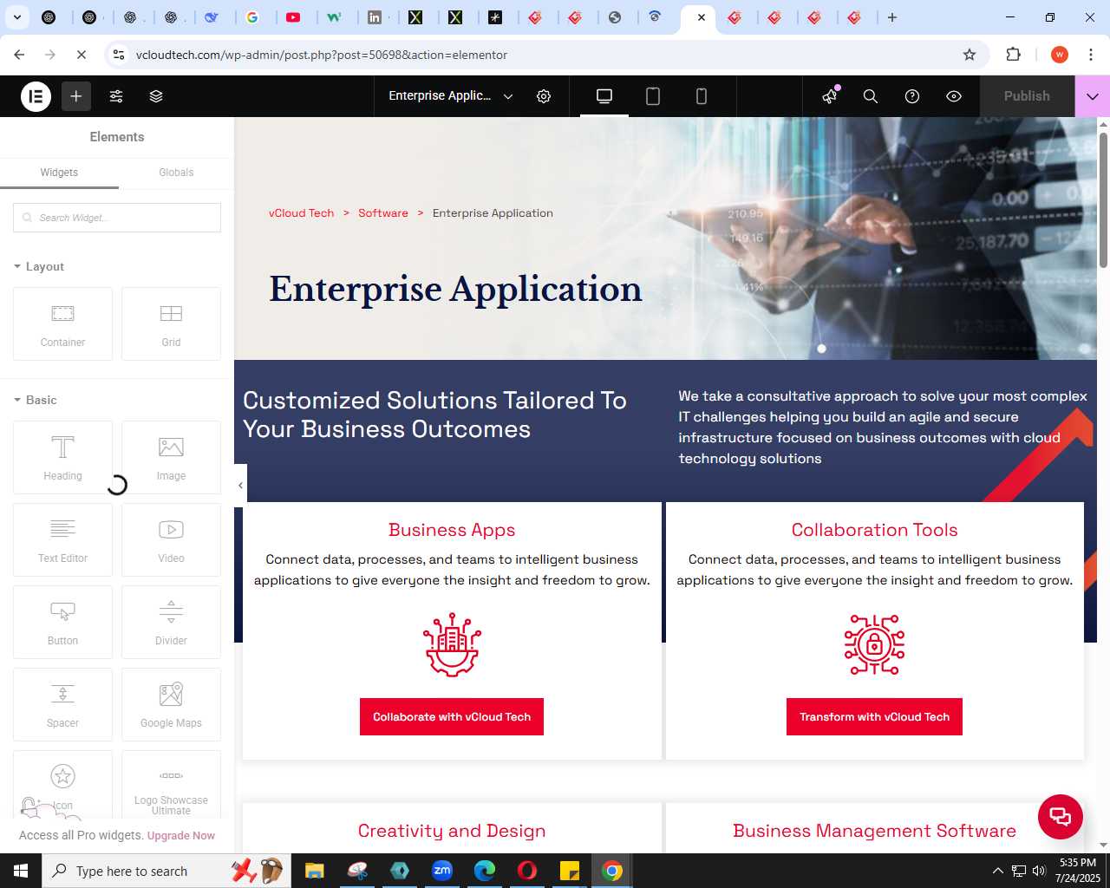The width and height of the screenshot is (1110, 888).
Task: Open Zoom from the taskbar
Action: click(442, 871)
